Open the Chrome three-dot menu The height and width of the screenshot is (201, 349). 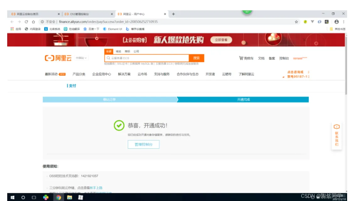point(344,22)
